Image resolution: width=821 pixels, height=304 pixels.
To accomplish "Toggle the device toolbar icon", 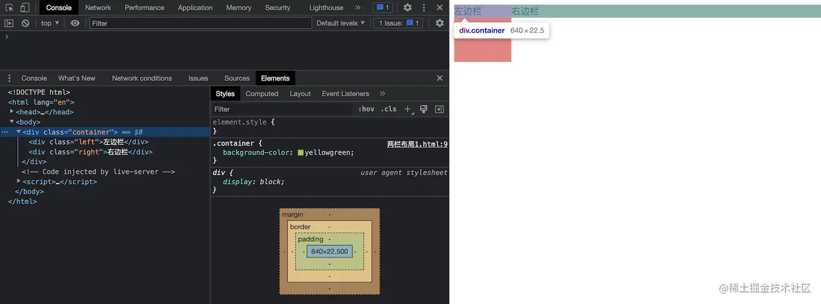I will pyautogui.click(x=25, y=7).
